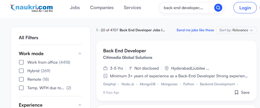260x108 pixels.
Task: Click the Login button
Action: click(x=245, y=8)
